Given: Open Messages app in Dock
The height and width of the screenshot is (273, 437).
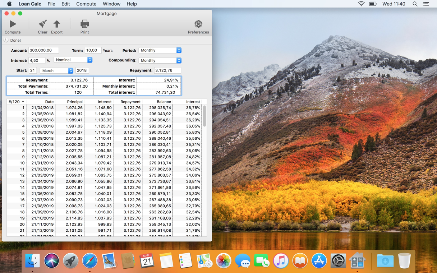Looking at the screenshot, I should (243, 260).
